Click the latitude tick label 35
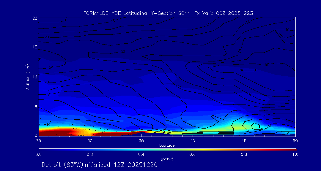 tap(141, 141)
